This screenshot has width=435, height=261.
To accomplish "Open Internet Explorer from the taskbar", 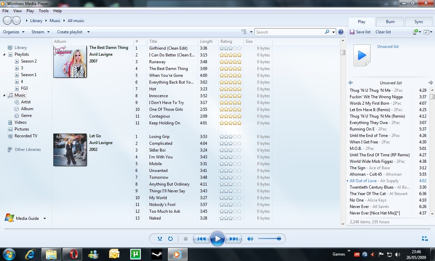I will pyautogui.click(x=30, y=254).
